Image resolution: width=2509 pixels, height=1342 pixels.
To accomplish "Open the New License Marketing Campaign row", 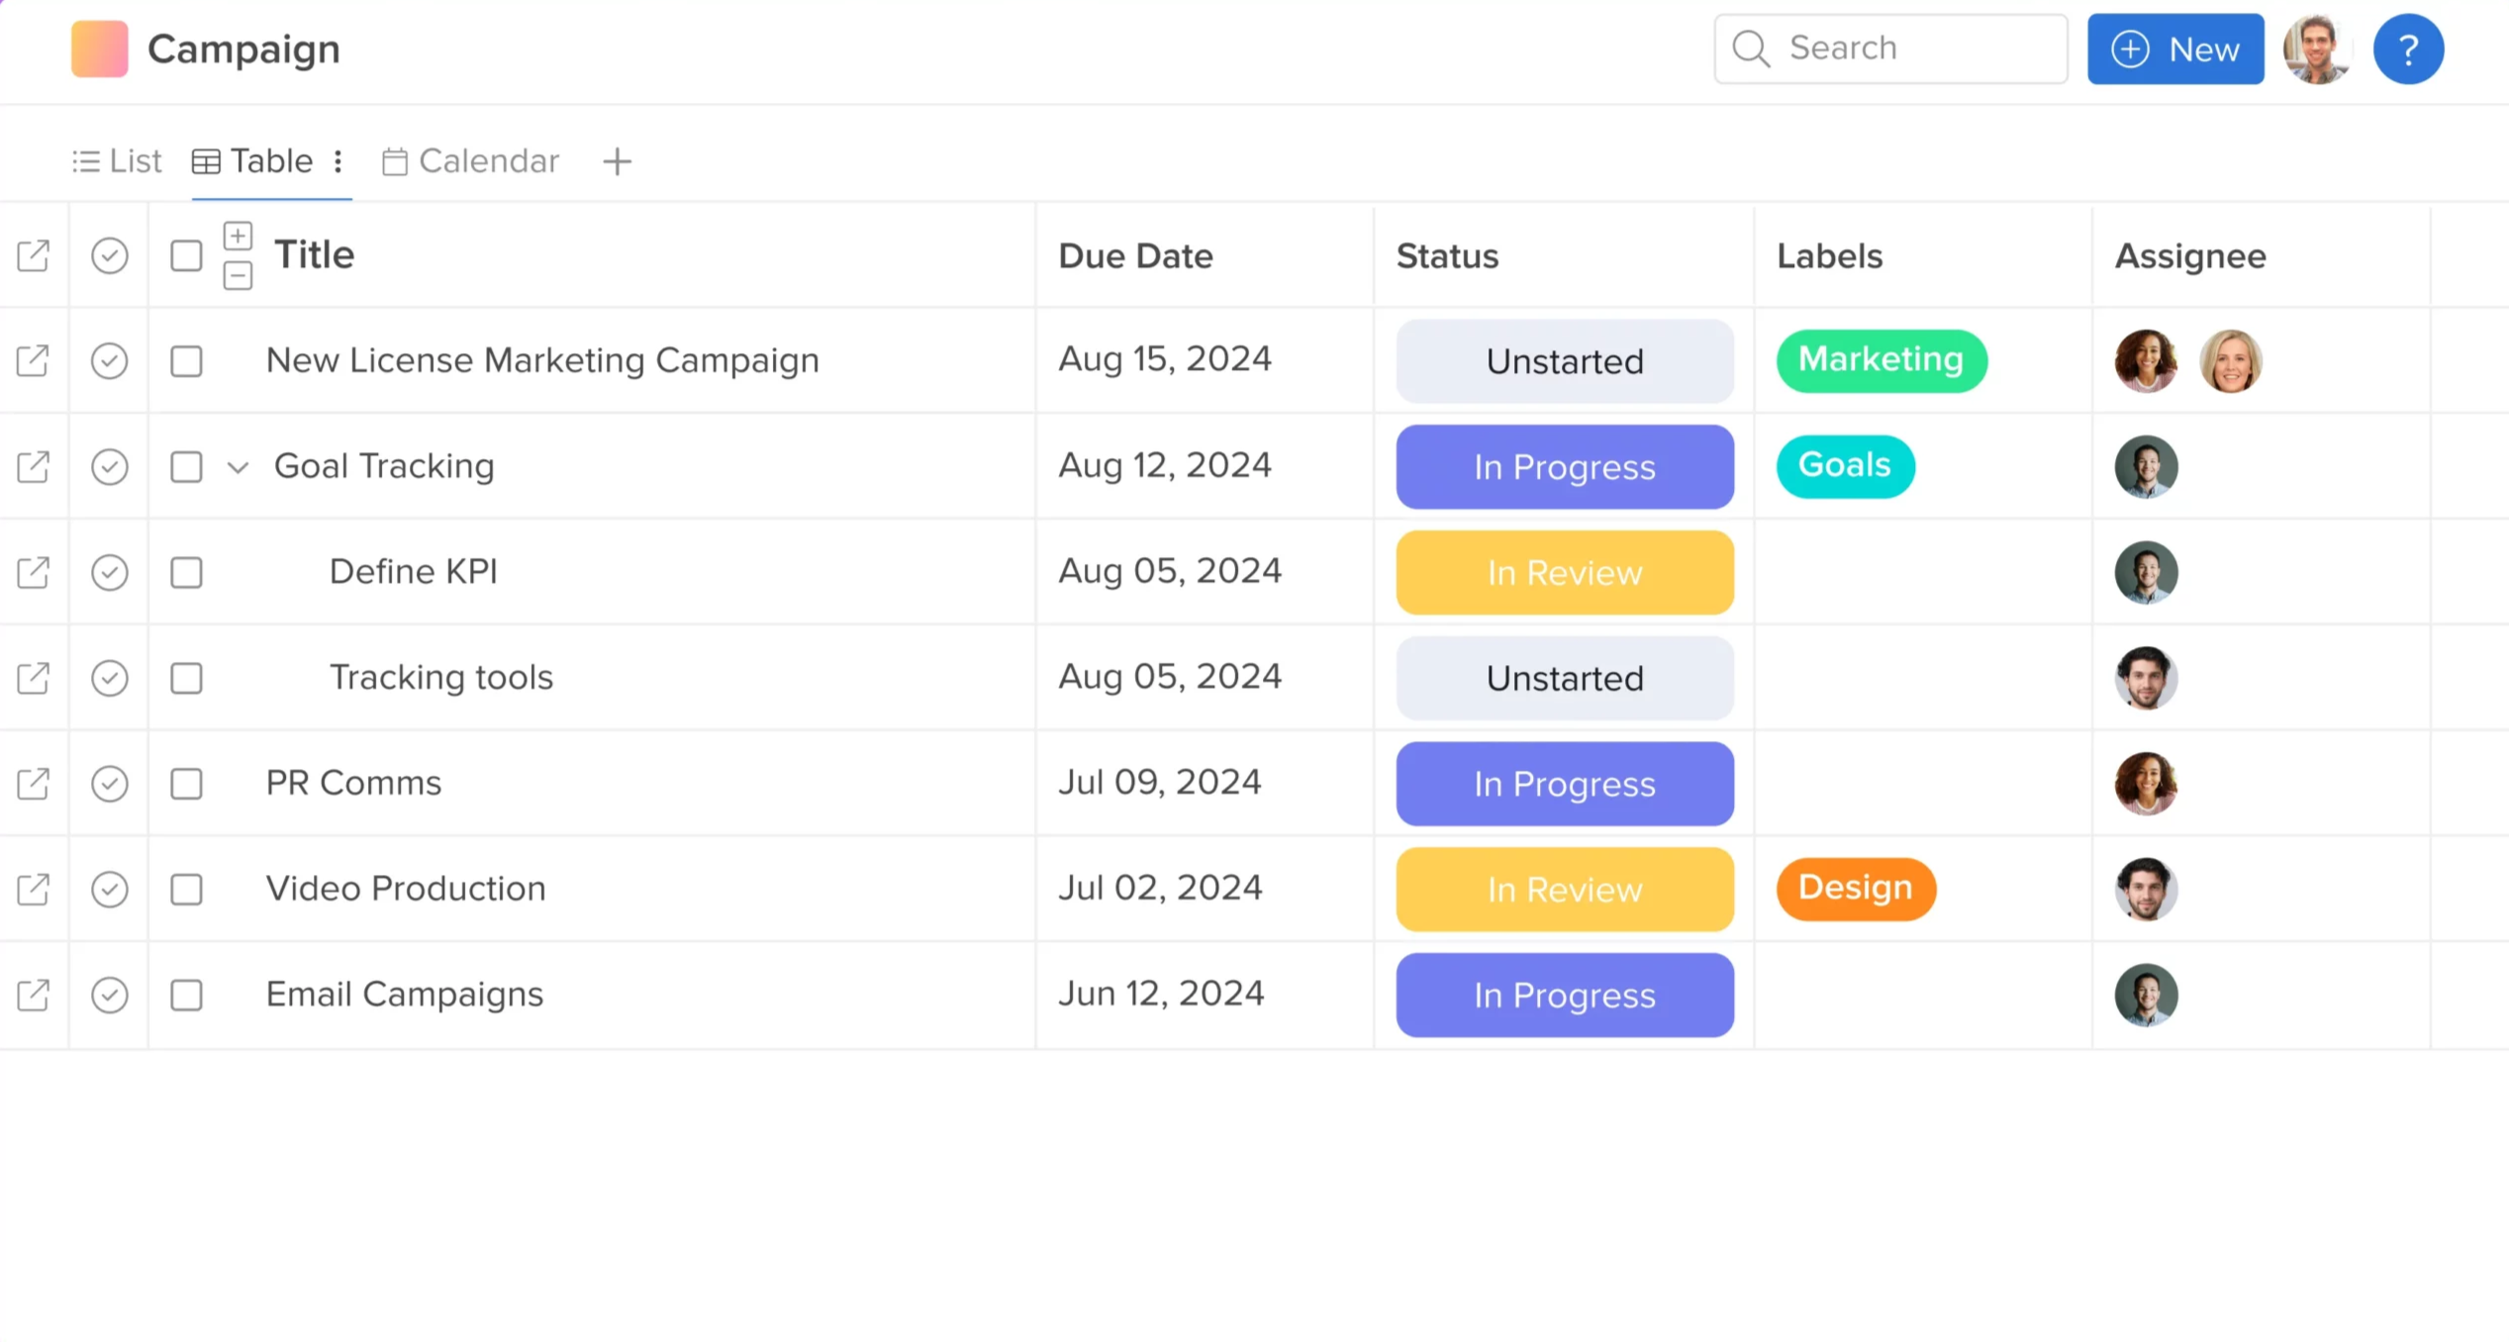I will pos(33,360).
